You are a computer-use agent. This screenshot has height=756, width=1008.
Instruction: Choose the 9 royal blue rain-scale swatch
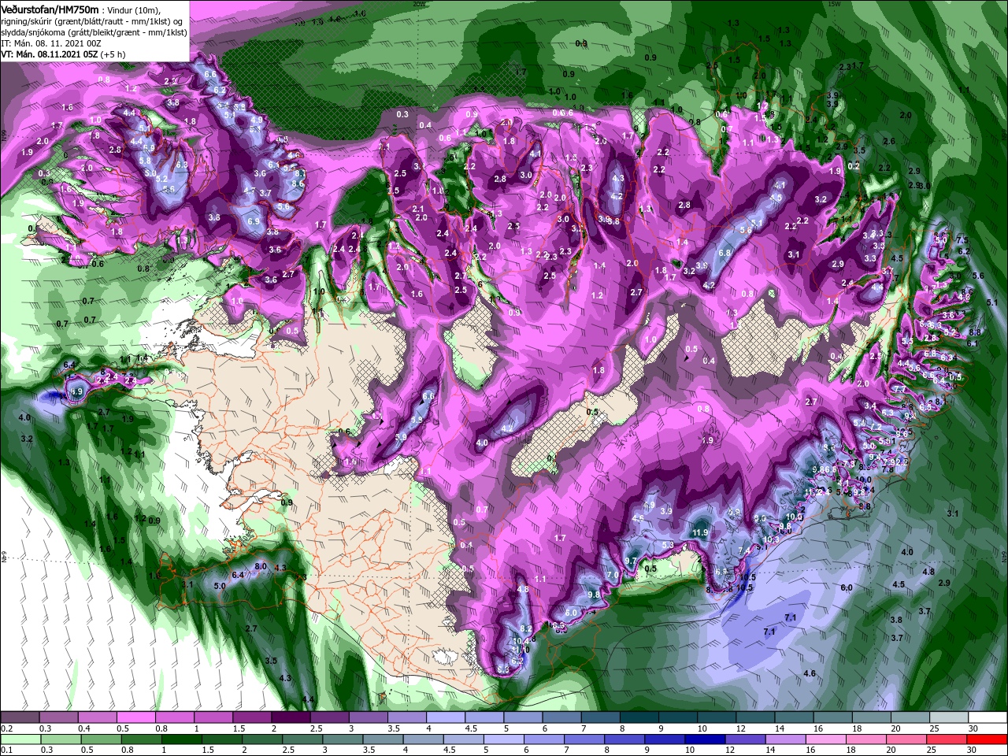(x=663, y=739)
